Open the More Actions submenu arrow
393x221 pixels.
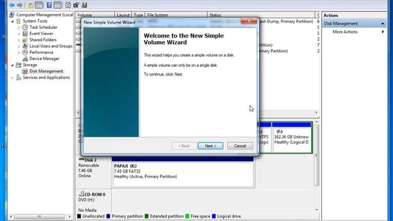coord(383,32)
